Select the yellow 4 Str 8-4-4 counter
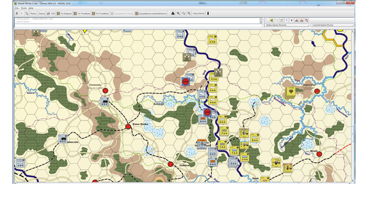 (222, 120)
